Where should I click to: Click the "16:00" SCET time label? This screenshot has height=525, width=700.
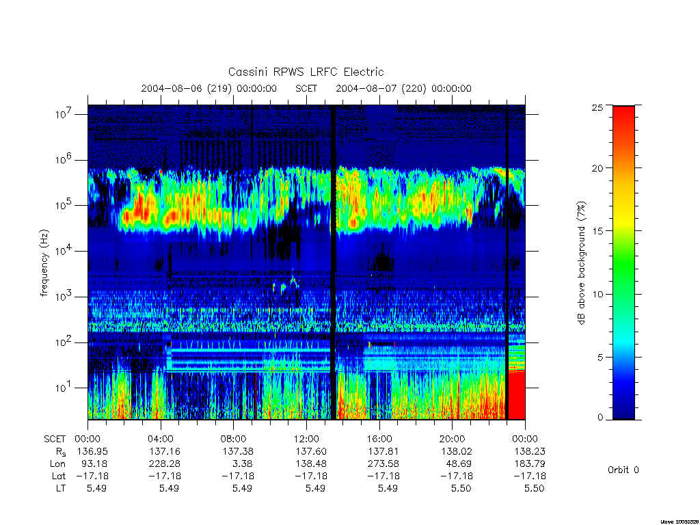pyautogui.click(x=379, y=439)
